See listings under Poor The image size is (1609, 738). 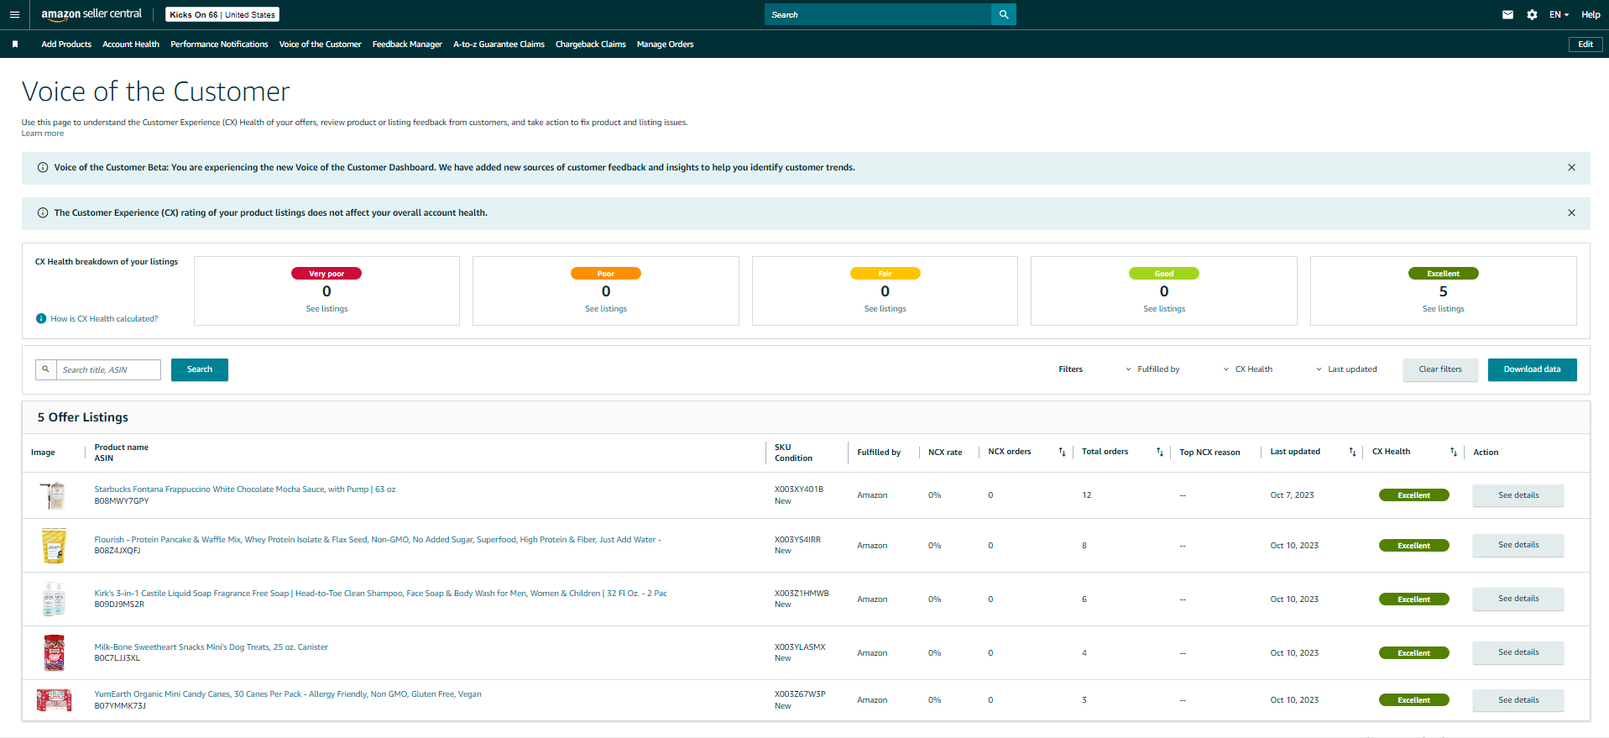pyautogui.click(x=606, y=309)
